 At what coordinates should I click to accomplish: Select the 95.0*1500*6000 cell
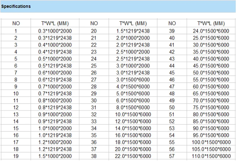coord(211,135)
